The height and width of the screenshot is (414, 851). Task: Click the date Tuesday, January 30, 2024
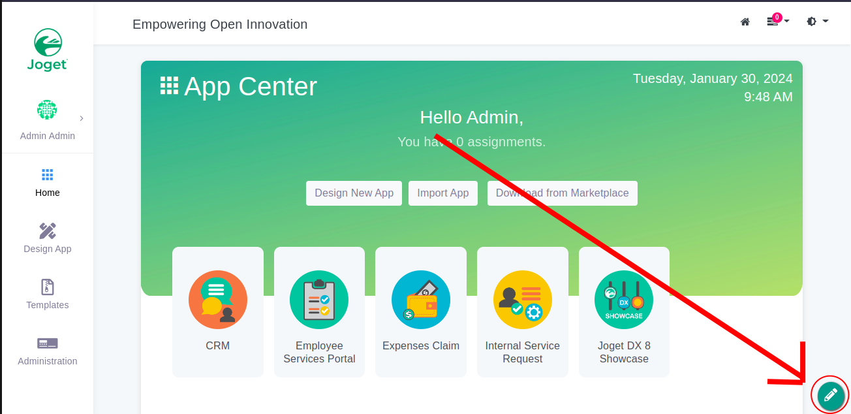click(x=713, y=79)
